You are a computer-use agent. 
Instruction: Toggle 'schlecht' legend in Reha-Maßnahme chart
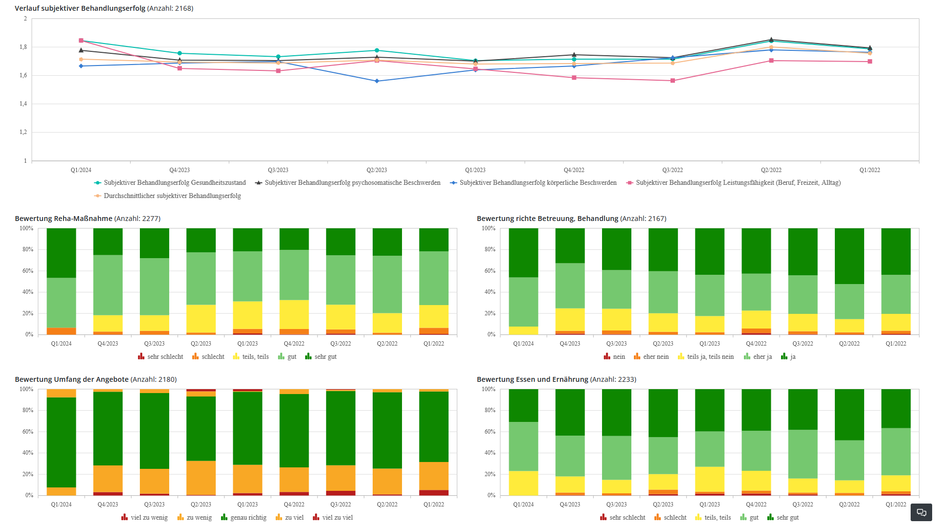(208, 357)
